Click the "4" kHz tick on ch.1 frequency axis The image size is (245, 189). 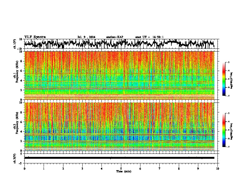[21, 81]
